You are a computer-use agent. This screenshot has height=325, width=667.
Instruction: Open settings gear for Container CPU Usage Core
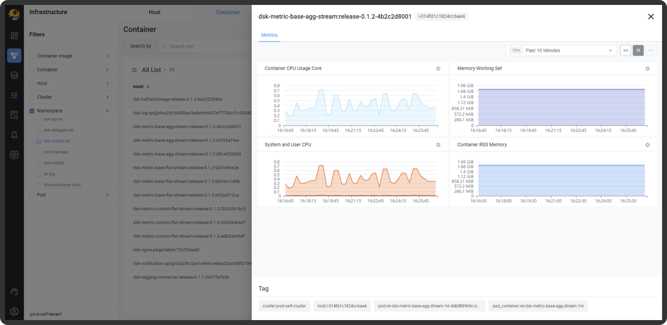click(x=438, y=68)
